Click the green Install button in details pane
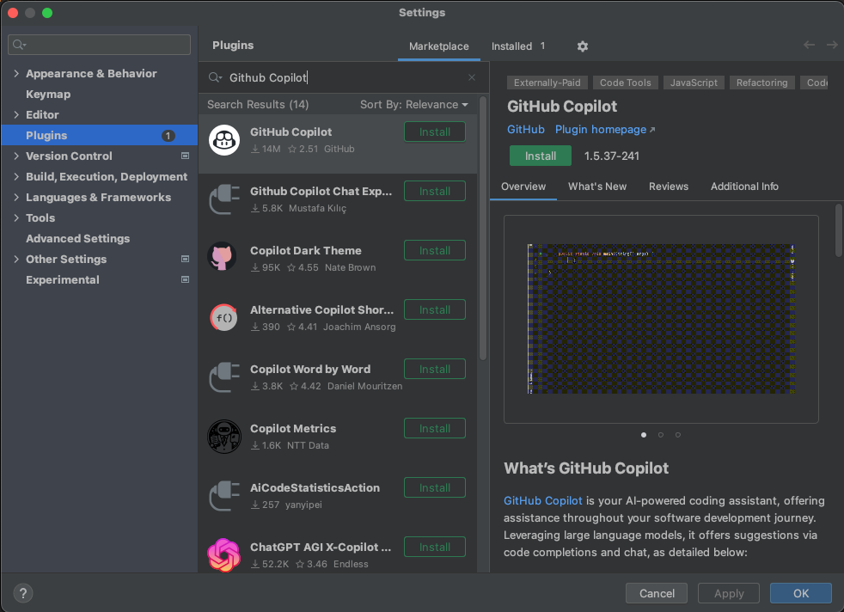 pyautogui.click(x=541, y=156)
